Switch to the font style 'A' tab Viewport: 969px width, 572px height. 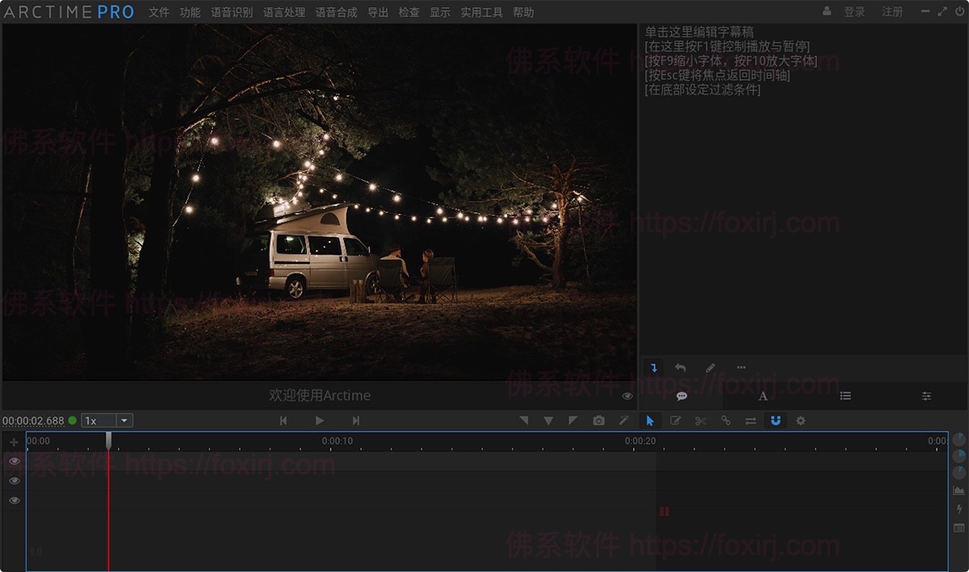tap(763, 396)
